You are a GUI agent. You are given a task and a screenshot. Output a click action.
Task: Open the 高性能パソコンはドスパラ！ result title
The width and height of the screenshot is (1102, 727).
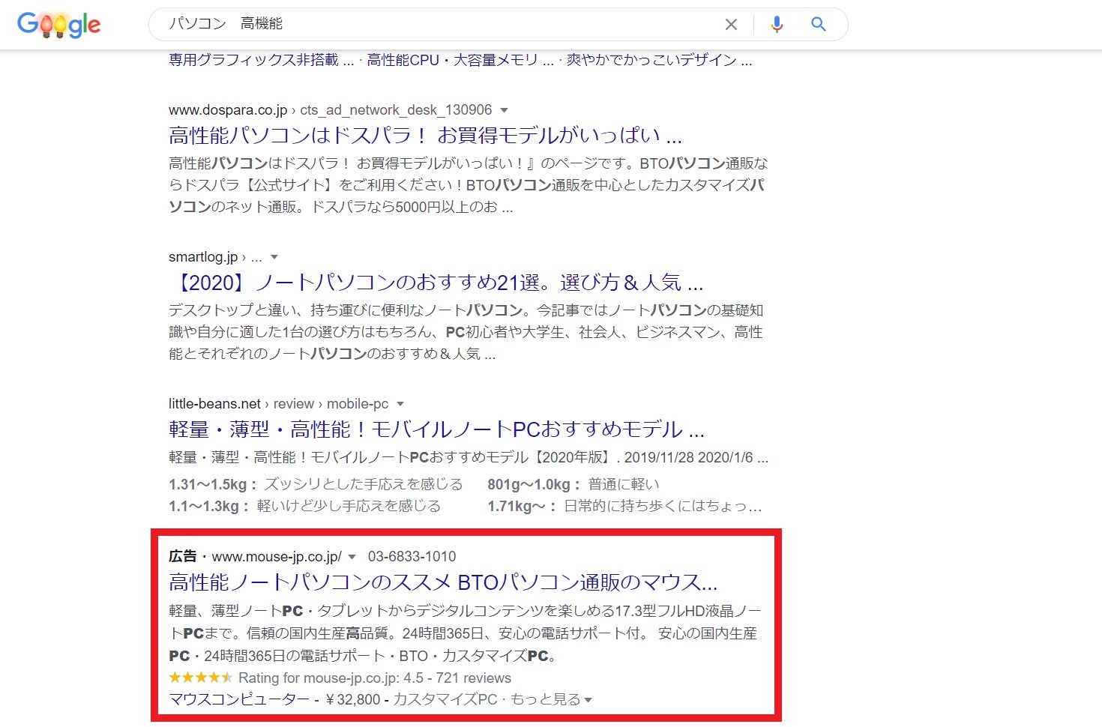(x=425, y=136)
